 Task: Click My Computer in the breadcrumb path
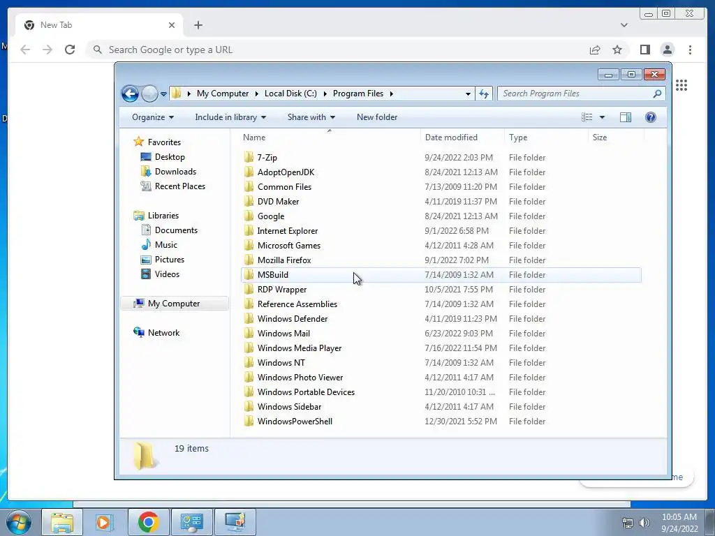click(x=223, y=94)
